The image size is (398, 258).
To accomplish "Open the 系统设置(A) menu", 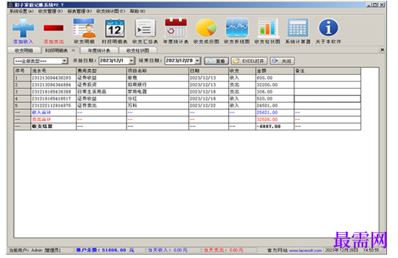I will pyautogui.click(x=21, y=11).
